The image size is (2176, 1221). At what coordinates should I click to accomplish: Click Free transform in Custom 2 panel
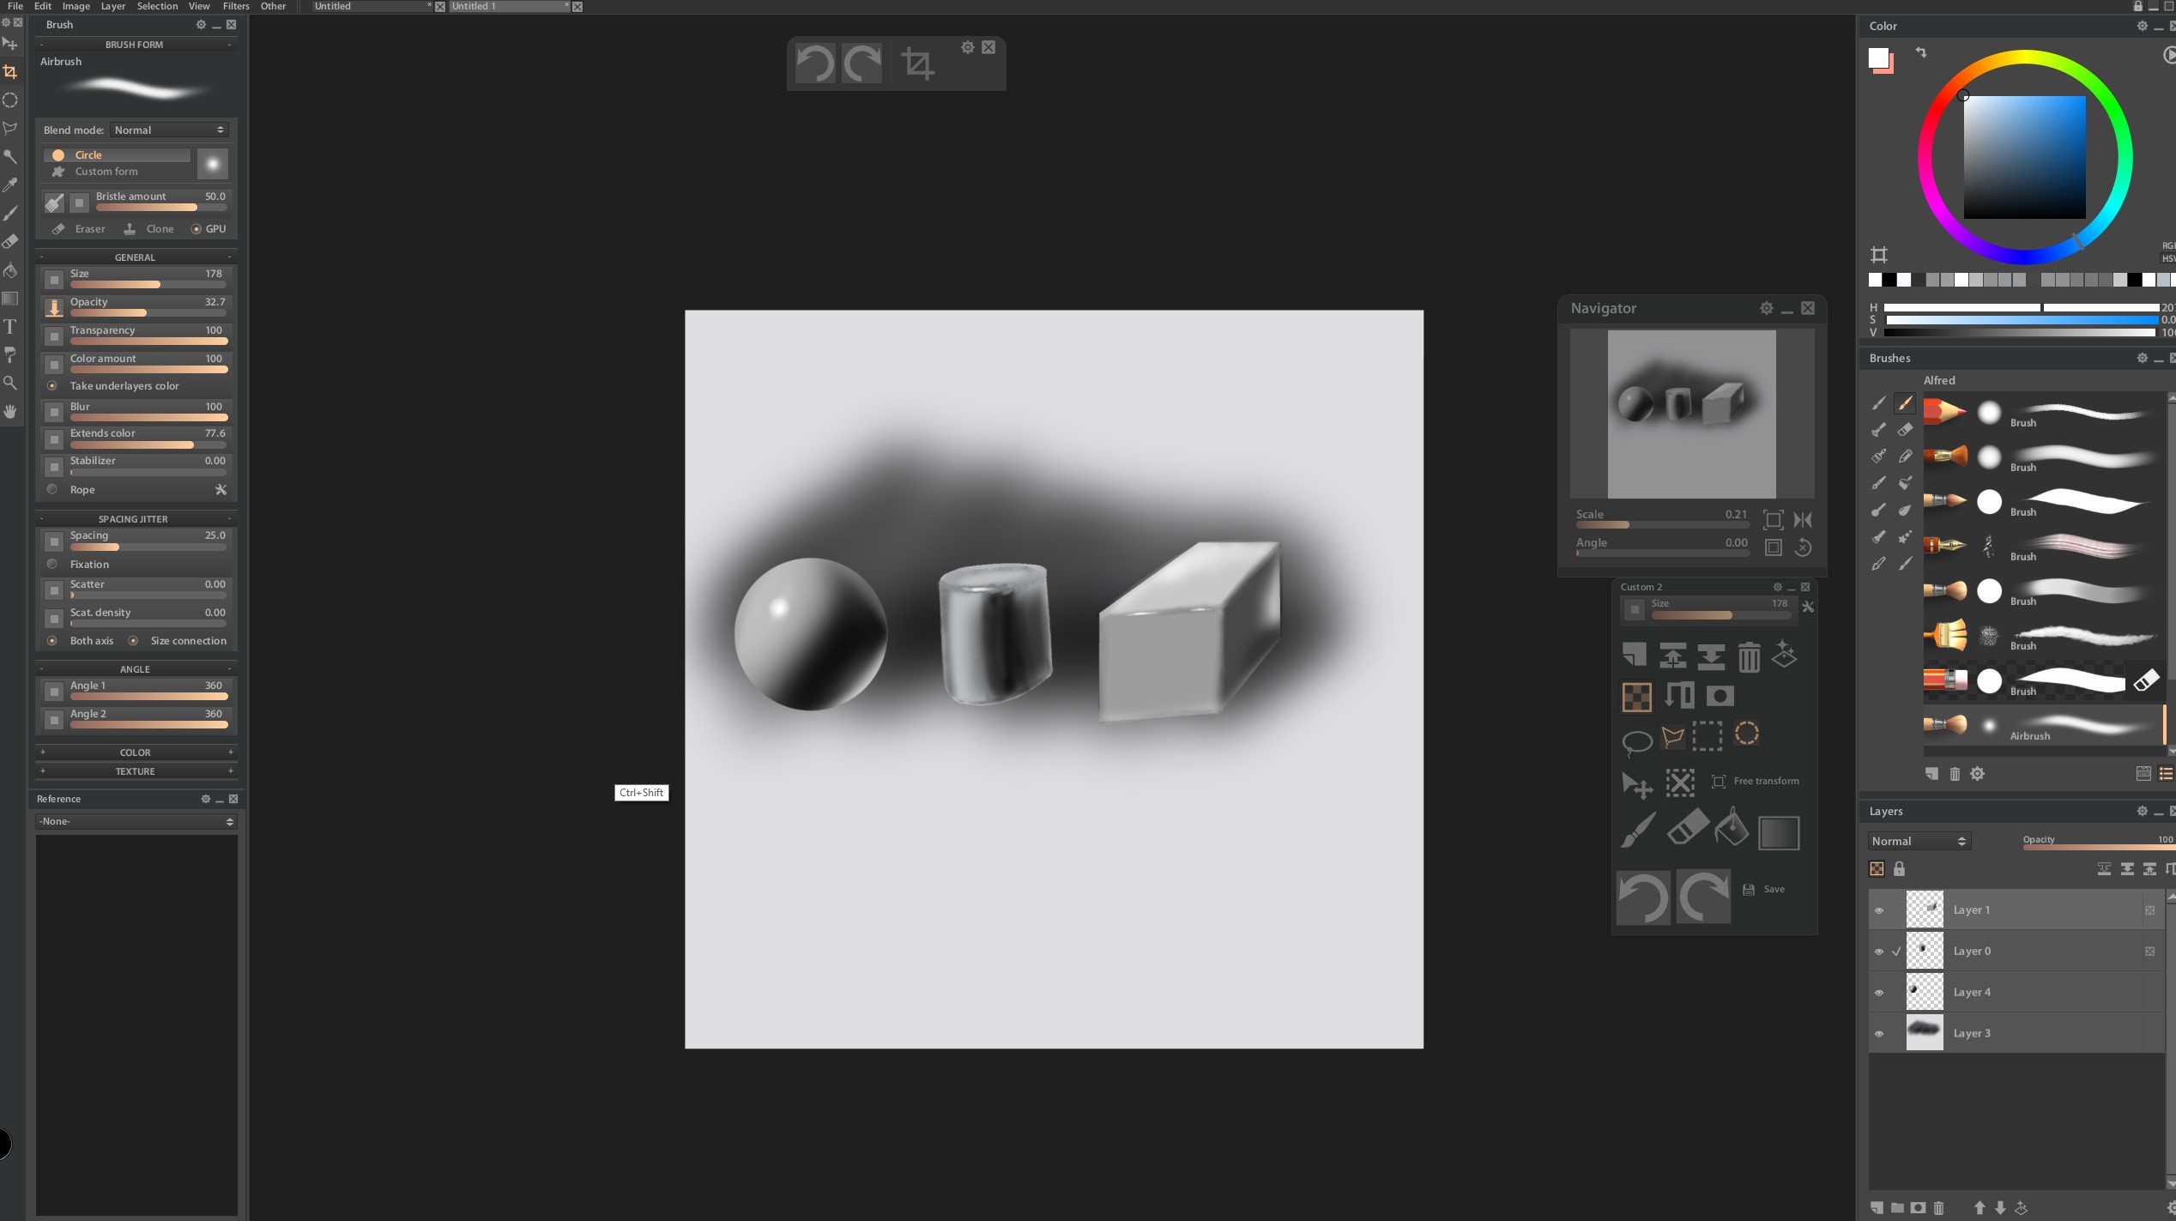(1765, 782)
